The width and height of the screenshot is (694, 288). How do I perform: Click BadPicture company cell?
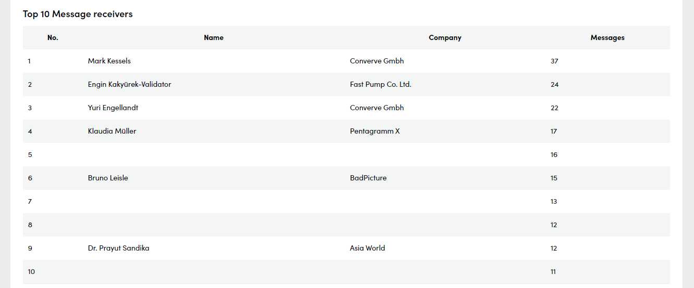pyautogui.click(x=368, y=178)
